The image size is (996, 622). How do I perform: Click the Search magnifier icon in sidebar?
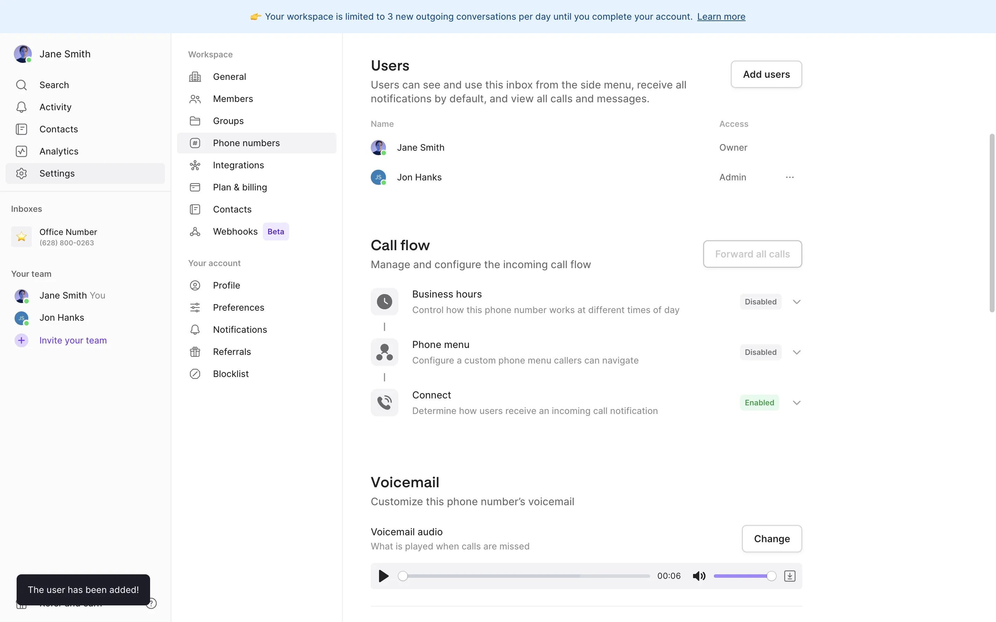coord(21,85)
